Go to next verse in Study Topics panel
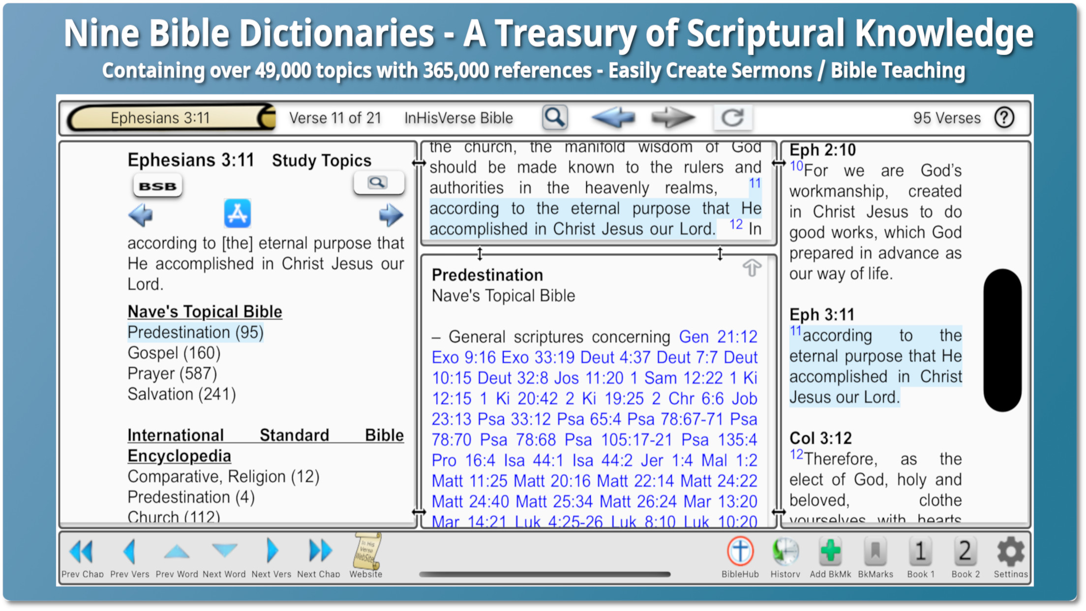The height and width of the screenshot is (611, 1086). (x=391, y=215)
